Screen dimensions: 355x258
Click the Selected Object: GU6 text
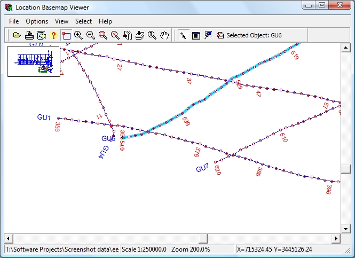coord(254,35)
